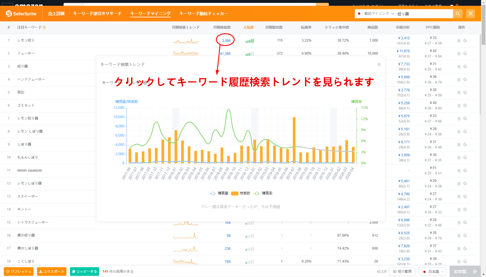Open the 動的マイニング mode dropdown
The width and height of the screenshot is (486, 277).
pyautogui.click(x=376, y=14)
